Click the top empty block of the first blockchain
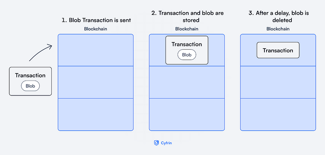Screen dimensions: 325x155 coord(95,50)
